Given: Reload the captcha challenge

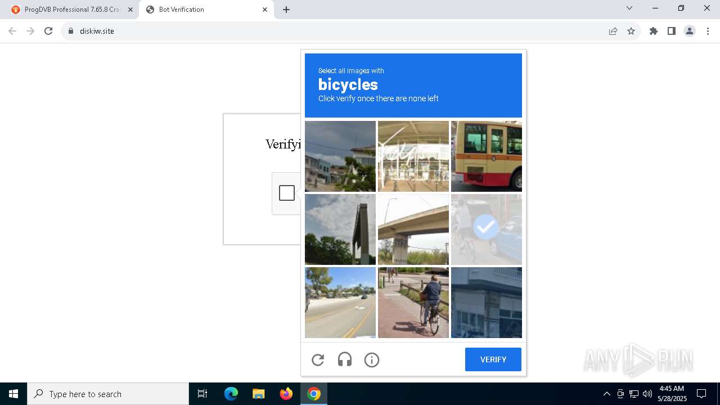Looking at the screenshot, I should tap(318, 360).
